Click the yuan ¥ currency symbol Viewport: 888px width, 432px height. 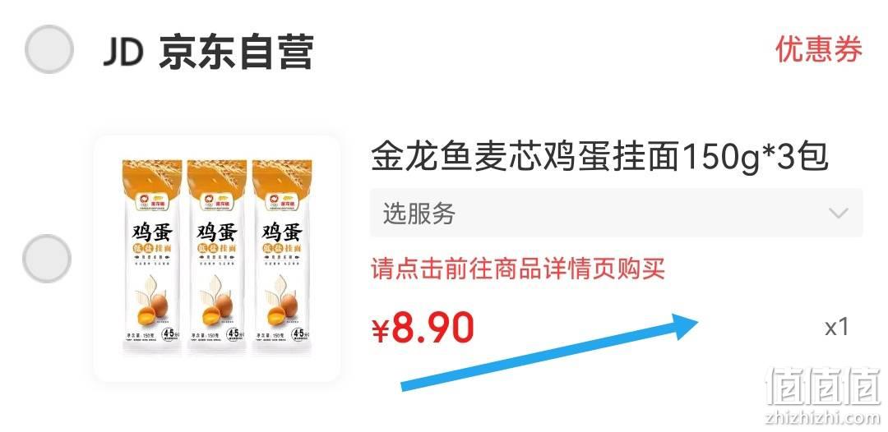(x=381, y=331)
